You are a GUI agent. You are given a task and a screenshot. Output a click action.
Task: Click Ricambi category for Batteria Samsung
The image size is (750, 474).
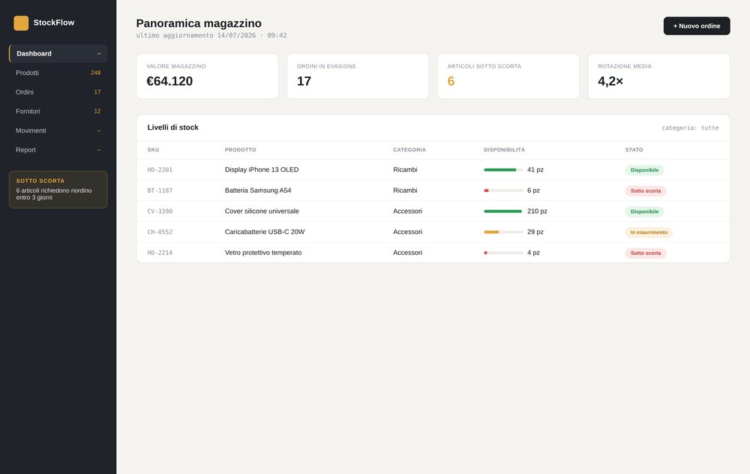[x=405, y=190]
